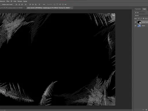
Task: Click the Mostrar cont. transf. label
Action: click(x=7, y=4)
